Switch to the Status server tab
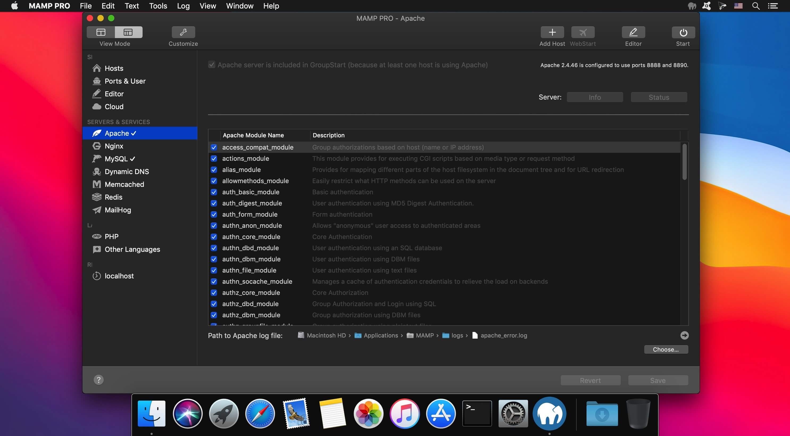This screenshot has width=790, height=436. tap(659, 97)
